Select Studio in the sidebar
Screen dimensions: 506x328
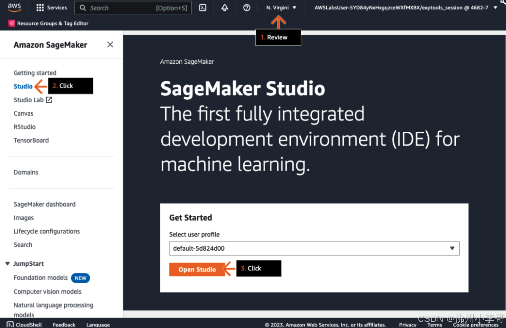pyautogui.click(x=23, y=86)
